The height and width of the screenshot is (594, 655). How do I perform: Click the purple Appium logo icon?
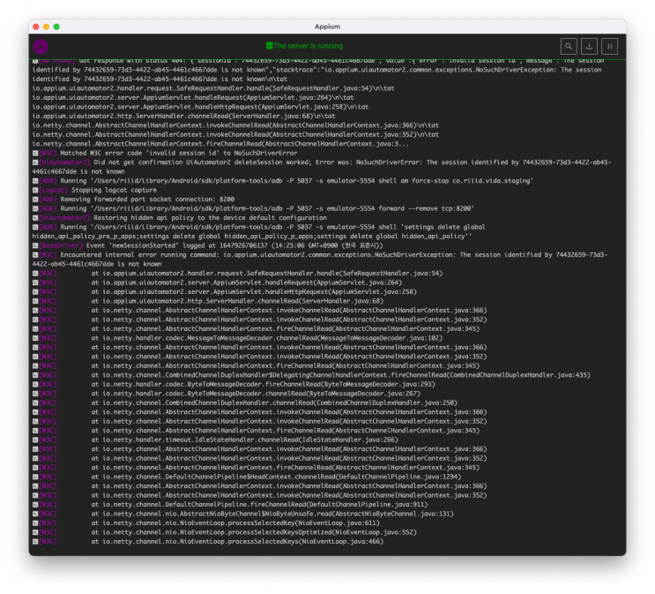pyautogui.click(x=41, y=47)
